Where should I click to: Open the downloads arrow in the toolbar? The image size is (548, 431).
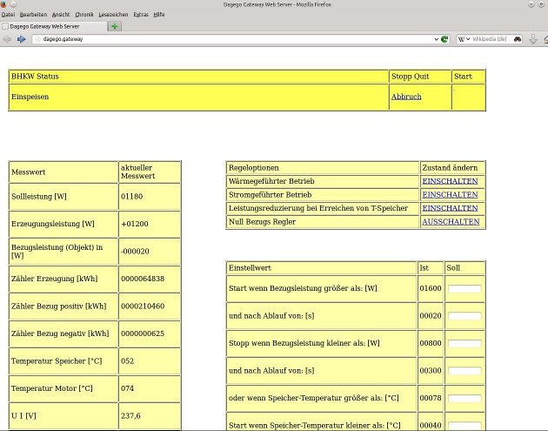(x=533, y=39)
